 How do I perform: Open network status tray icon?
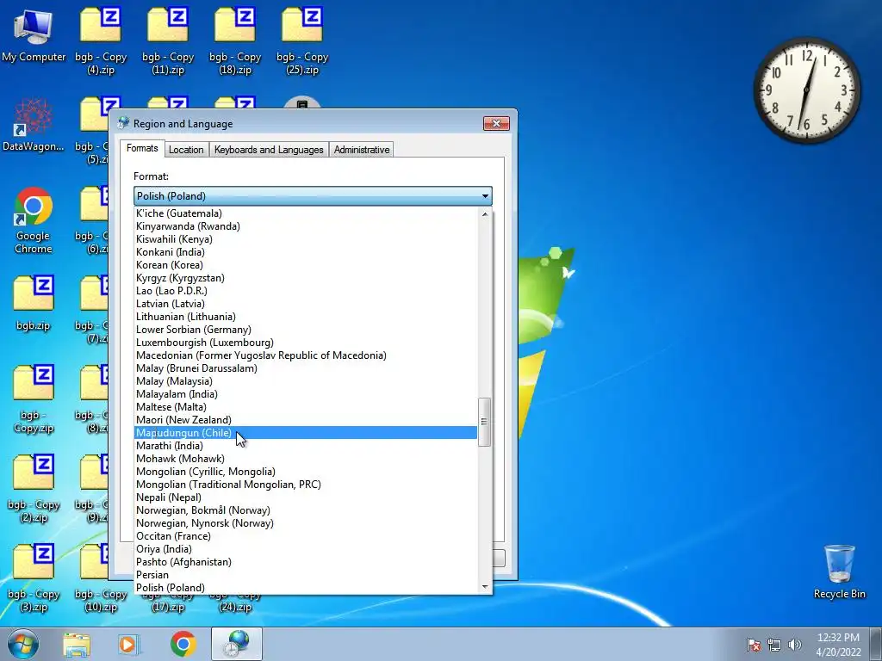[774, 645]
